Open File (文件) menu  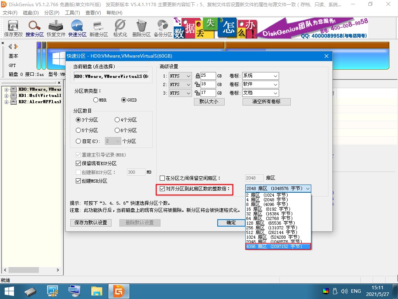pyautogui.click(x=10, y=13)
